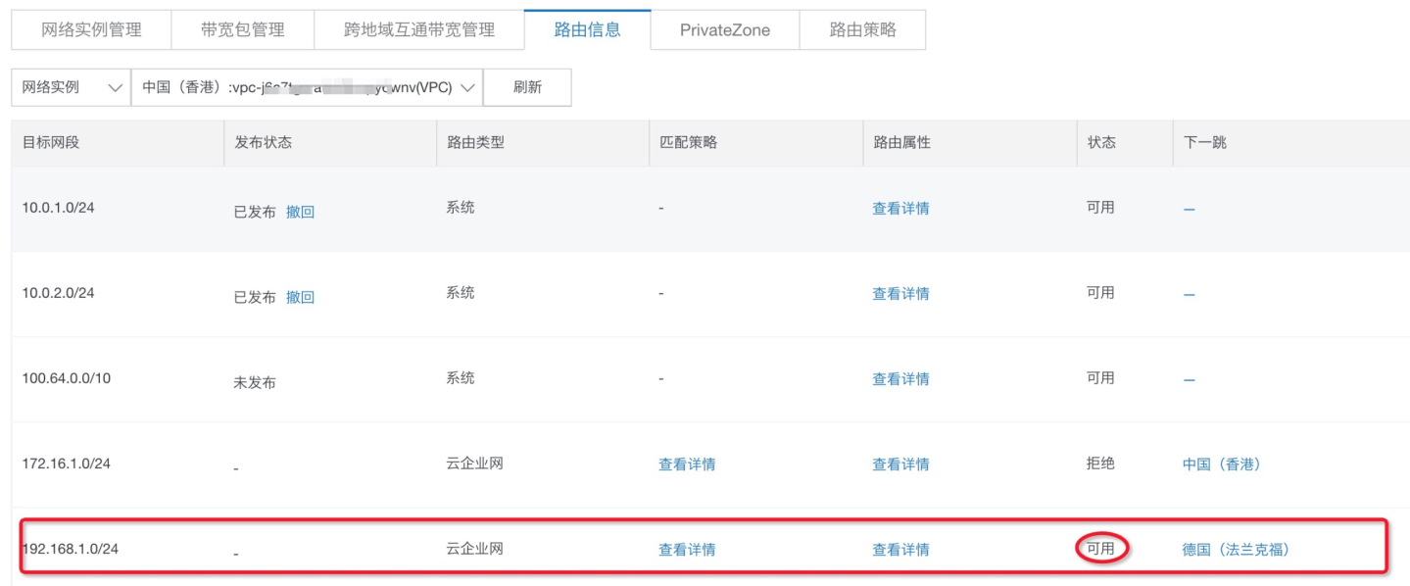
Task: Open the 网络实例管理 tab
Action: (x=91, y=29)
